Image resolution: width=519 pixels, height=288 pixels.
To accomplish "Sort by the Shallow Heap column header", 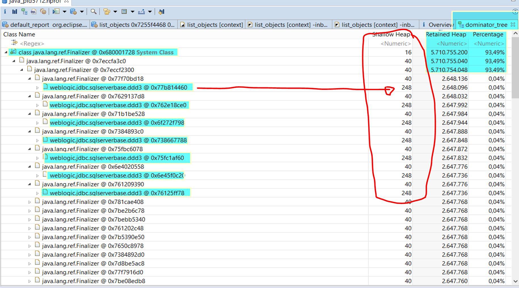I will (391, 34).
